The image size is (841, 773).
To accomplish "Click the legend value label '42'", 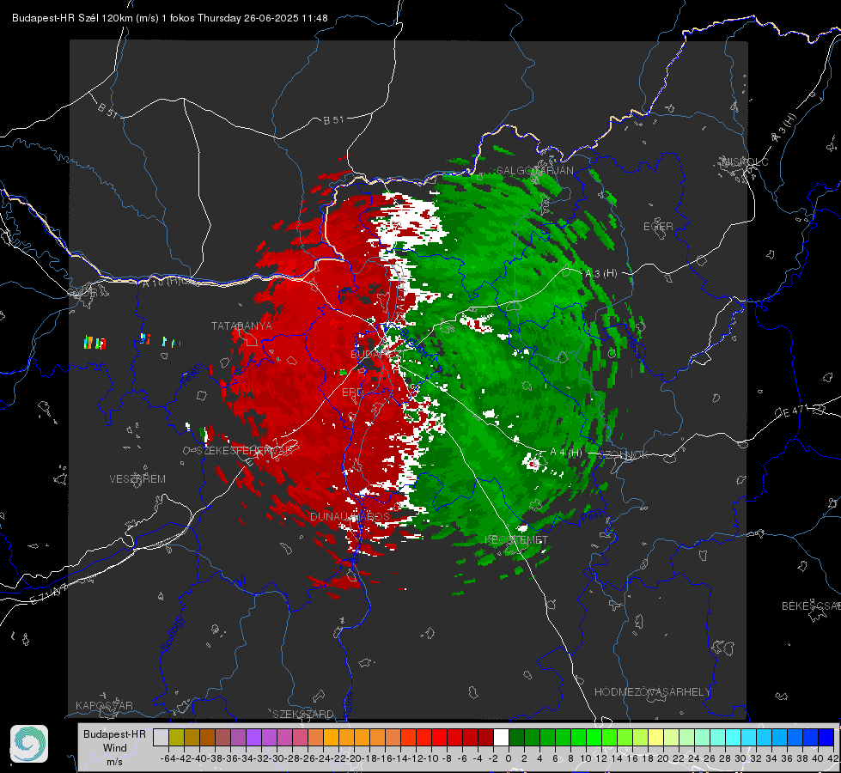I will (x=833, y=758).
